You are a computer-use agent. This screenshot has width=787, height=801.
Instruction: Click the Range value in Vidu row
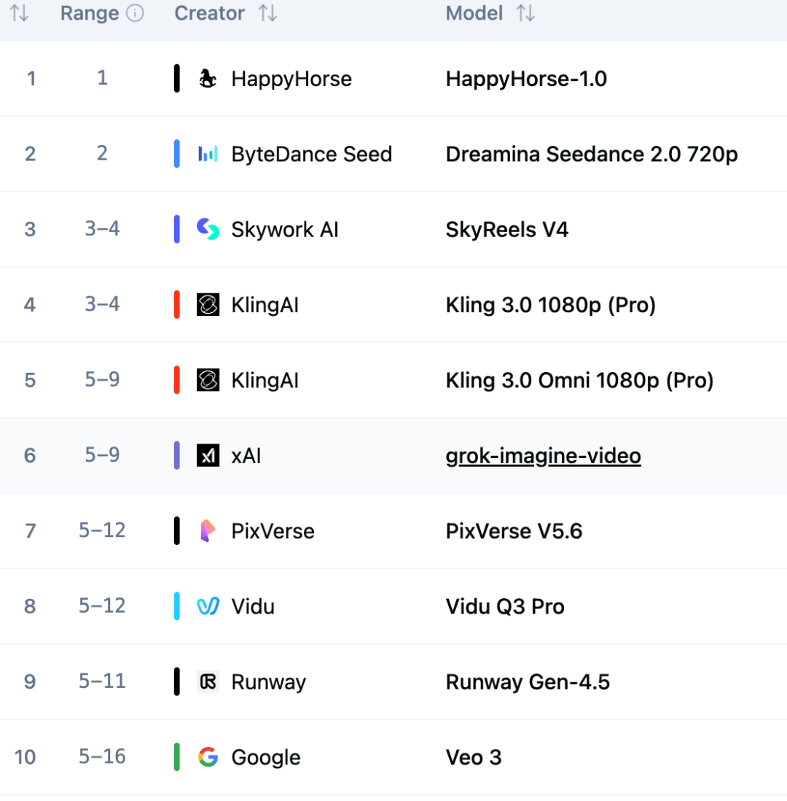tap(102, 606)
